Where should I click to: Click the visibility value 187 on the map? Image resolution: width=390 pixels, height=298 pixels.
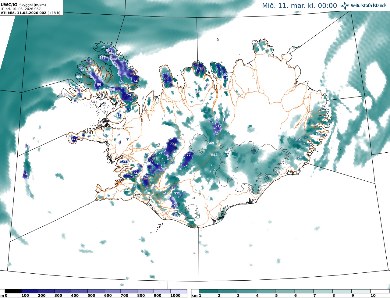(x=116, y=59)
